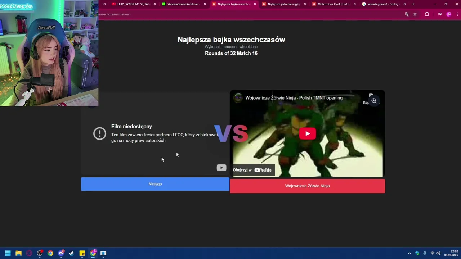Open the first Chrome taskbar icon
This screenshot has width=461, height=259.
[50, 253]
